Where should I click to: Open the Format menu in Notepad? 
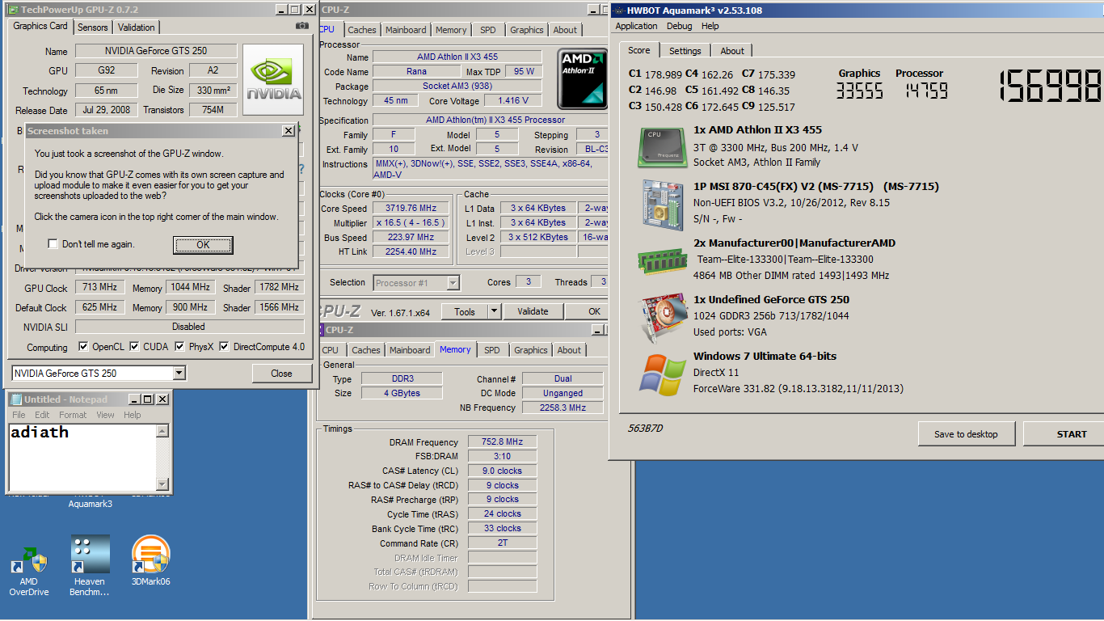point(73,415)
